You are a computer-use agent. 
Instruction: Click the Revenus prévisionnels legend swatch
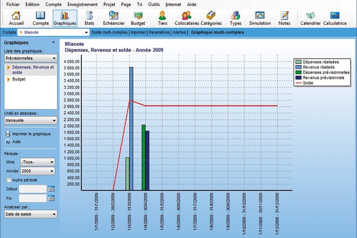[x=298, y=78]
